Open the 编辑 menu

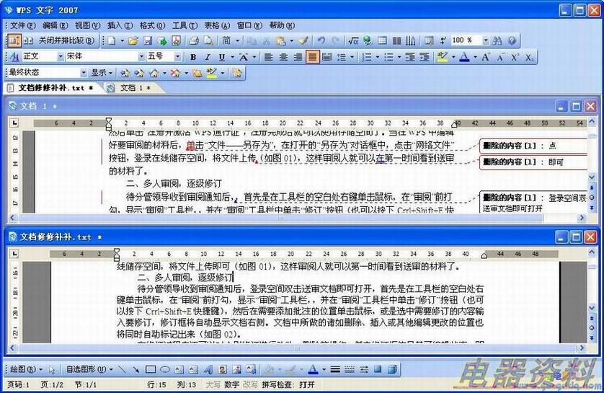pos(55,25)
